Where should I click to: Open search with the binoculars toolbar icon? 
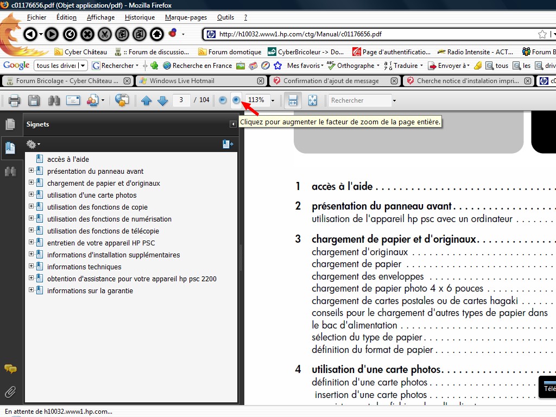click(x=54, y=100)
